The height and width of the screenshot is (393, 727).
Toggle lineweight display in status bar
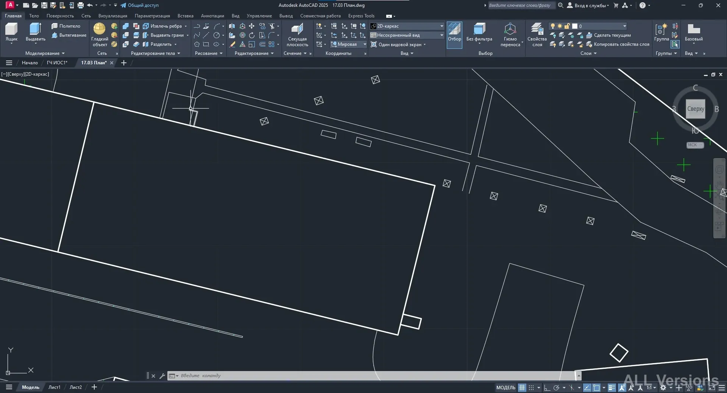(612, 387)
